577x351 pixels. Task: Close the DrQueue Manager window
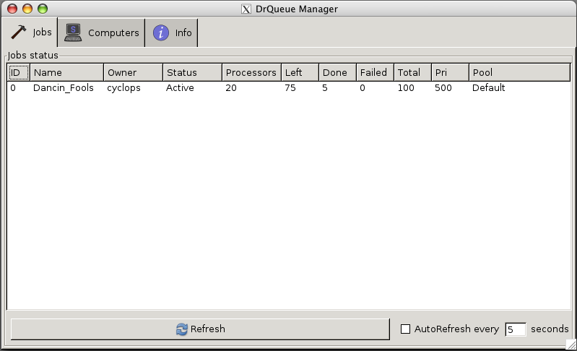(x=12, y=9)
